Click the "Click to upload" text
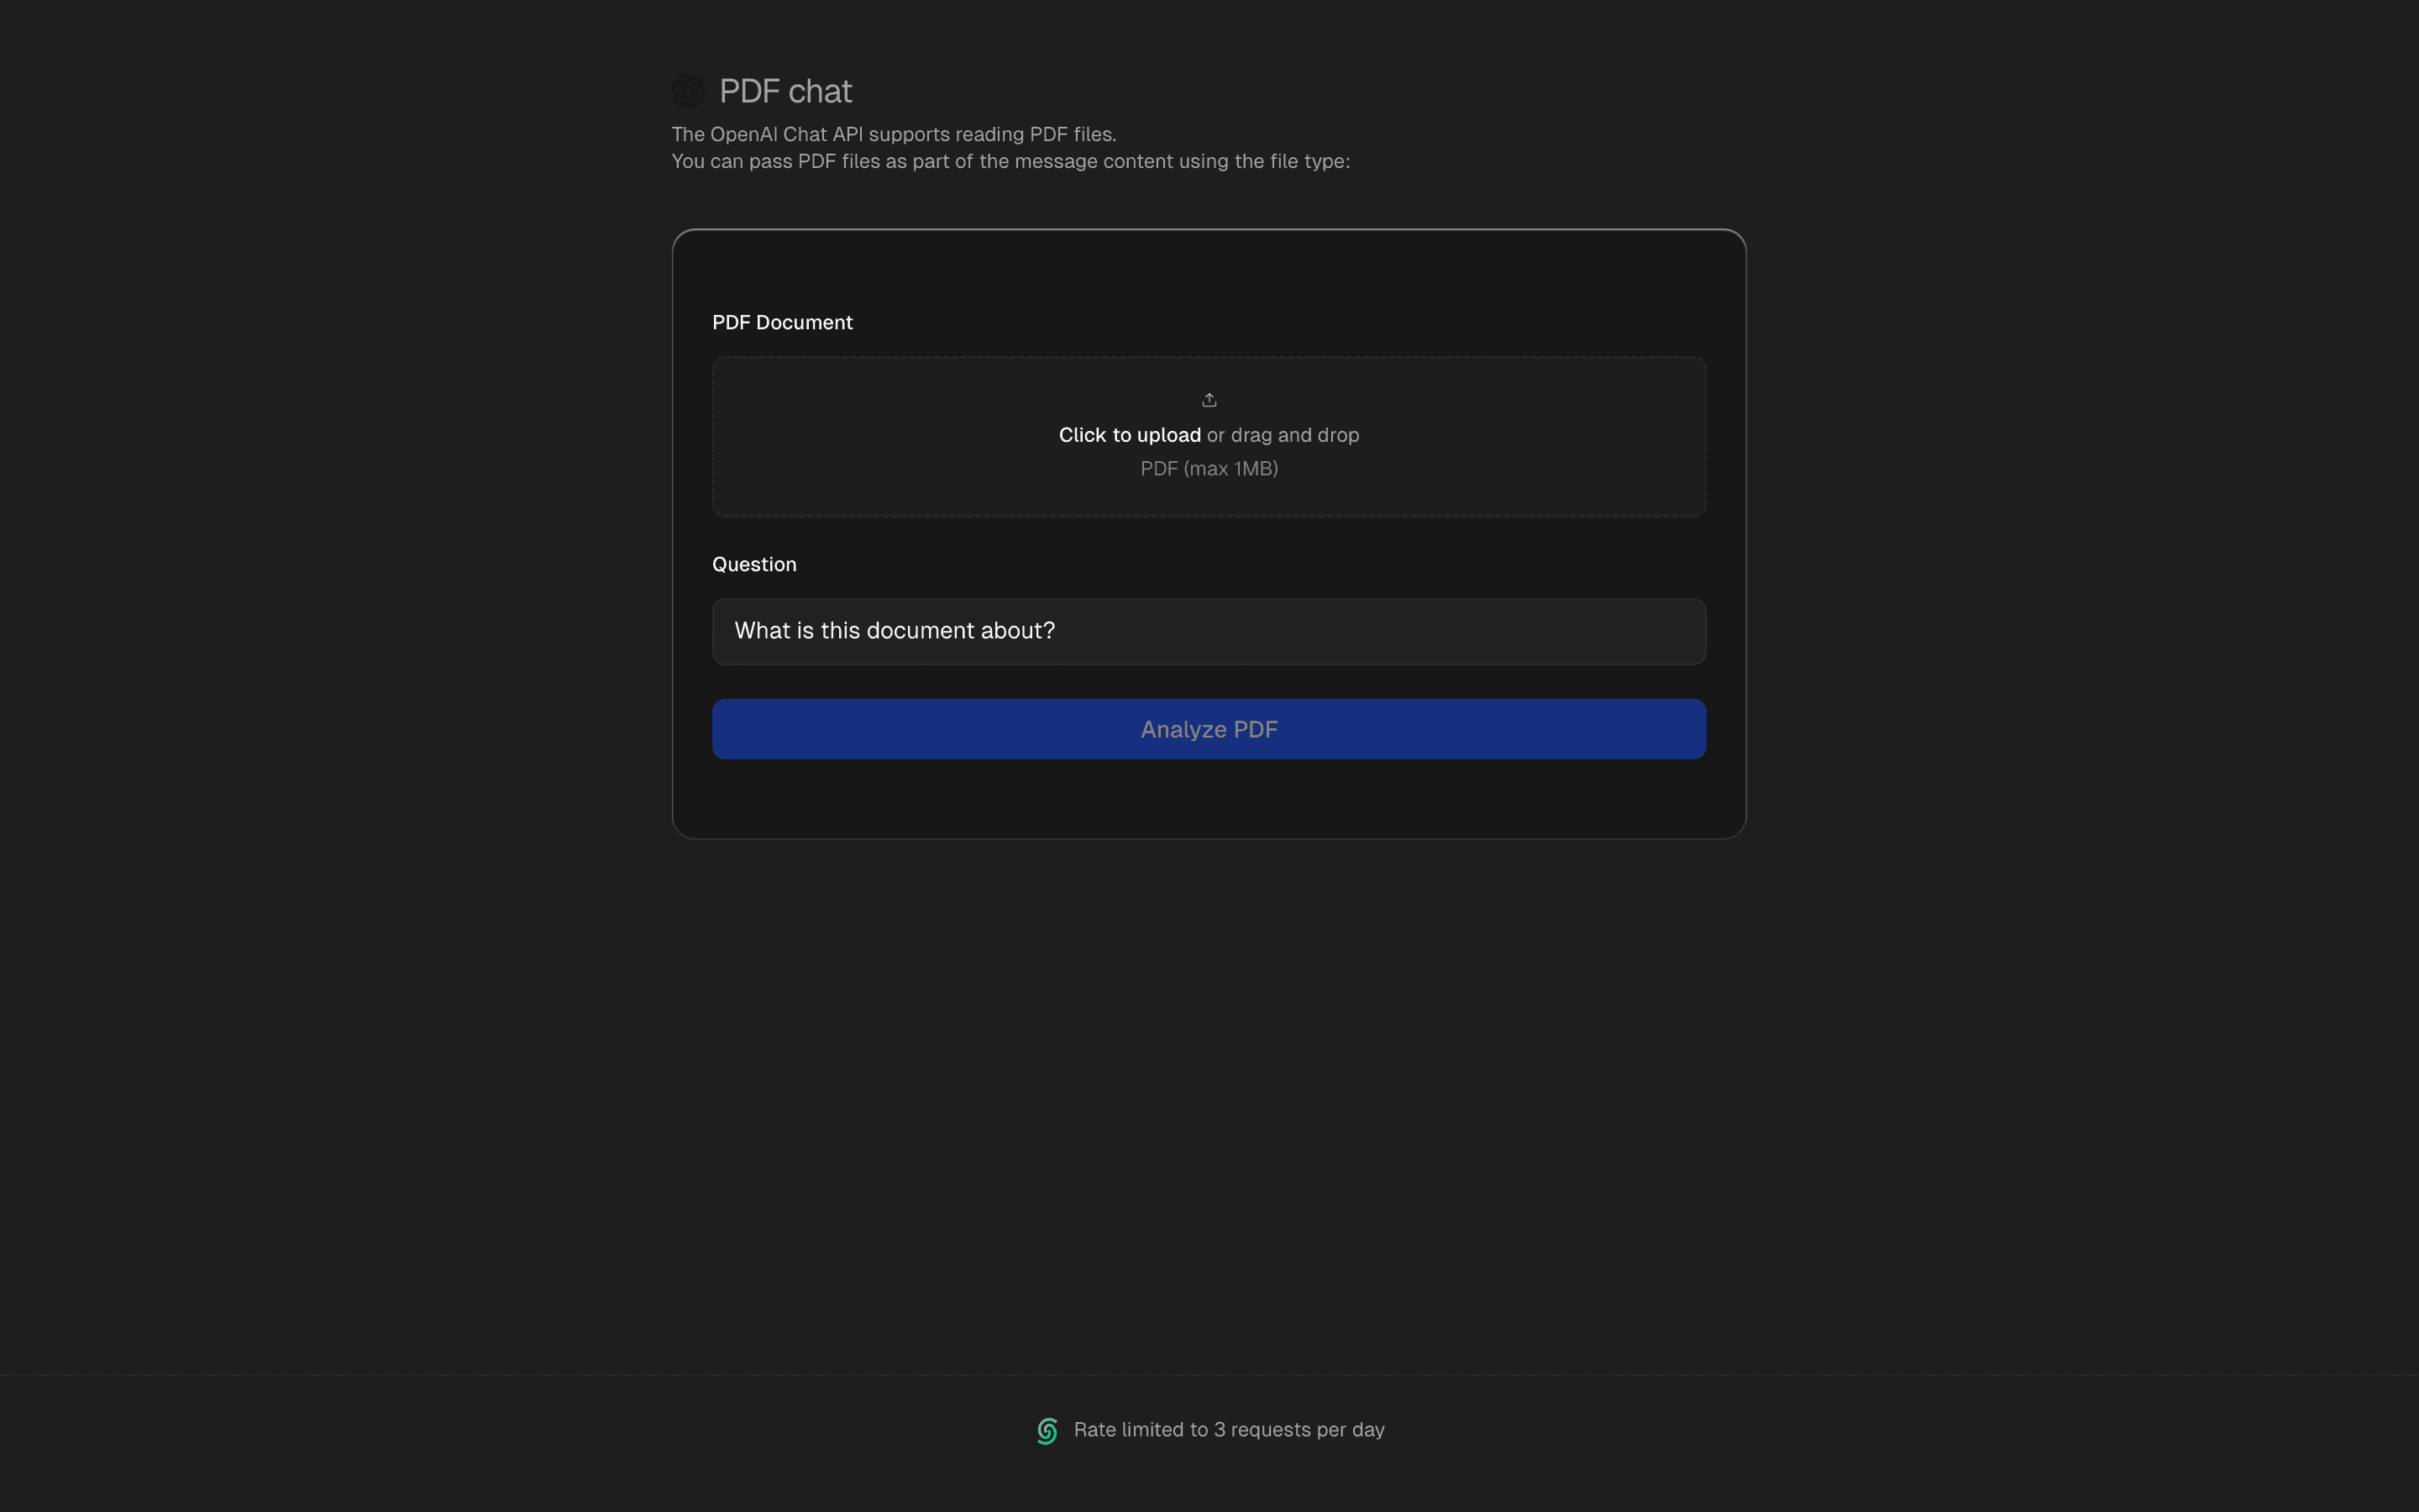 coord(1130,435)
